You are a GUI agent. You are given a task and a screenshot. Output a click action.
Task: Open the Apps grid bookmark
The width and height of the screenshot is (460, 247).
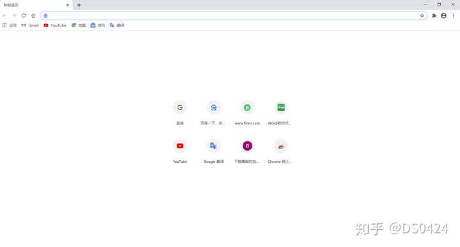(10, 25)
